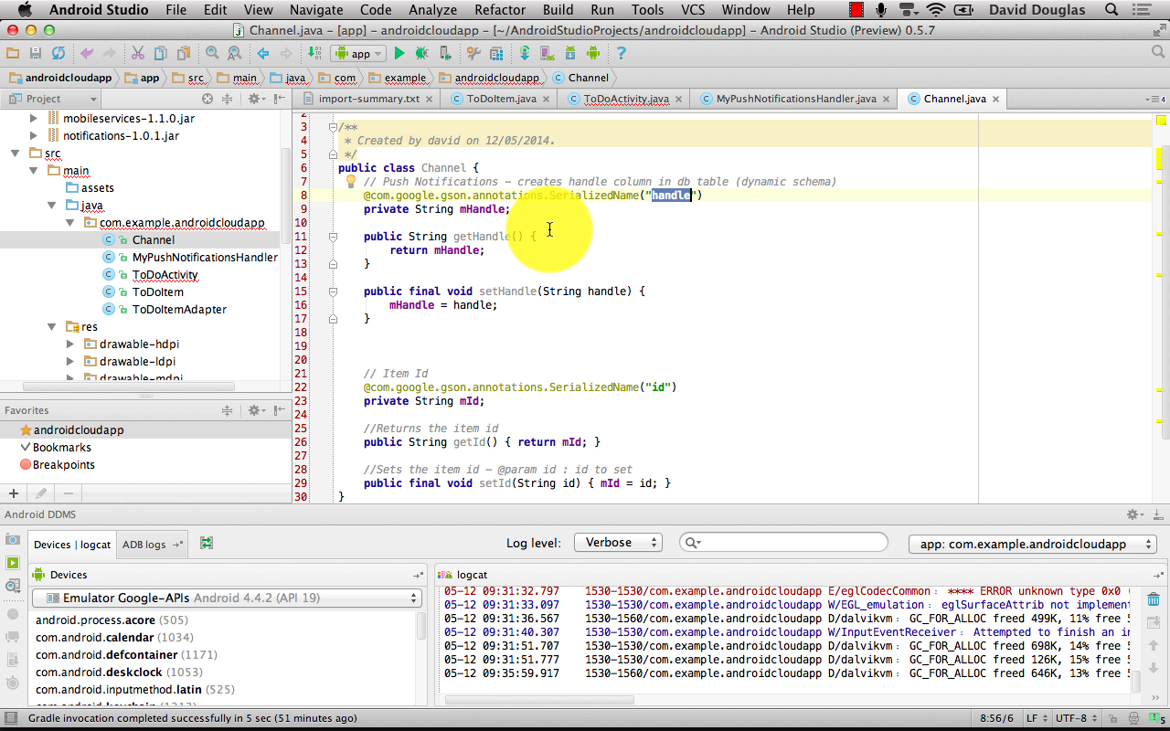Collapse the src folder in project tree
Screen dimensions: 1170x731
click(x=16, y=154)
